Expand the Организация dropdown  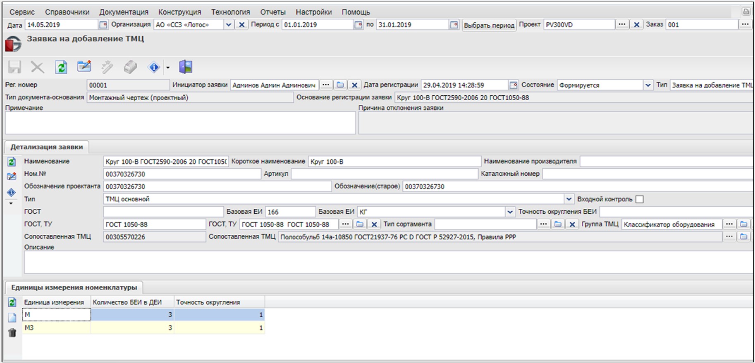pos(228,25)
